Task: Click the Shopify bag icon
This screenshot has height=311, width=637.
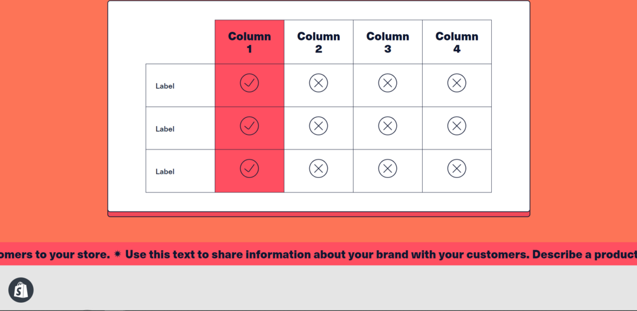Action: pyautogui.click(x=21, y=290)
